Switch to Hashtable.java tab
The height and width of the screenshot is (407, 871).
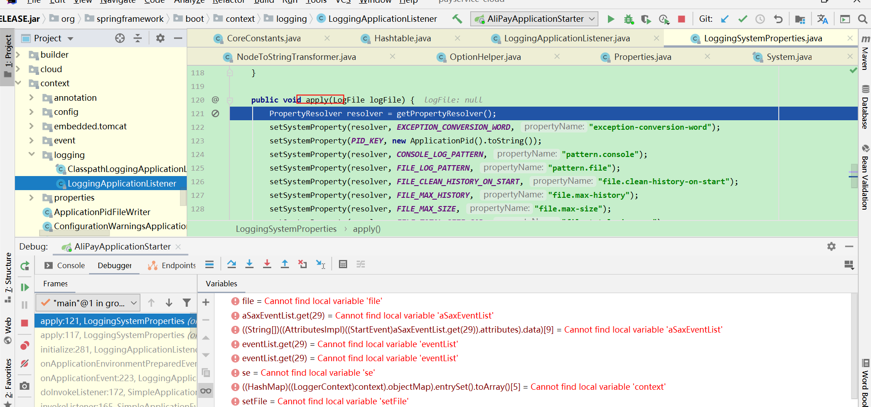pyautogui.click(x=403, y=39)
